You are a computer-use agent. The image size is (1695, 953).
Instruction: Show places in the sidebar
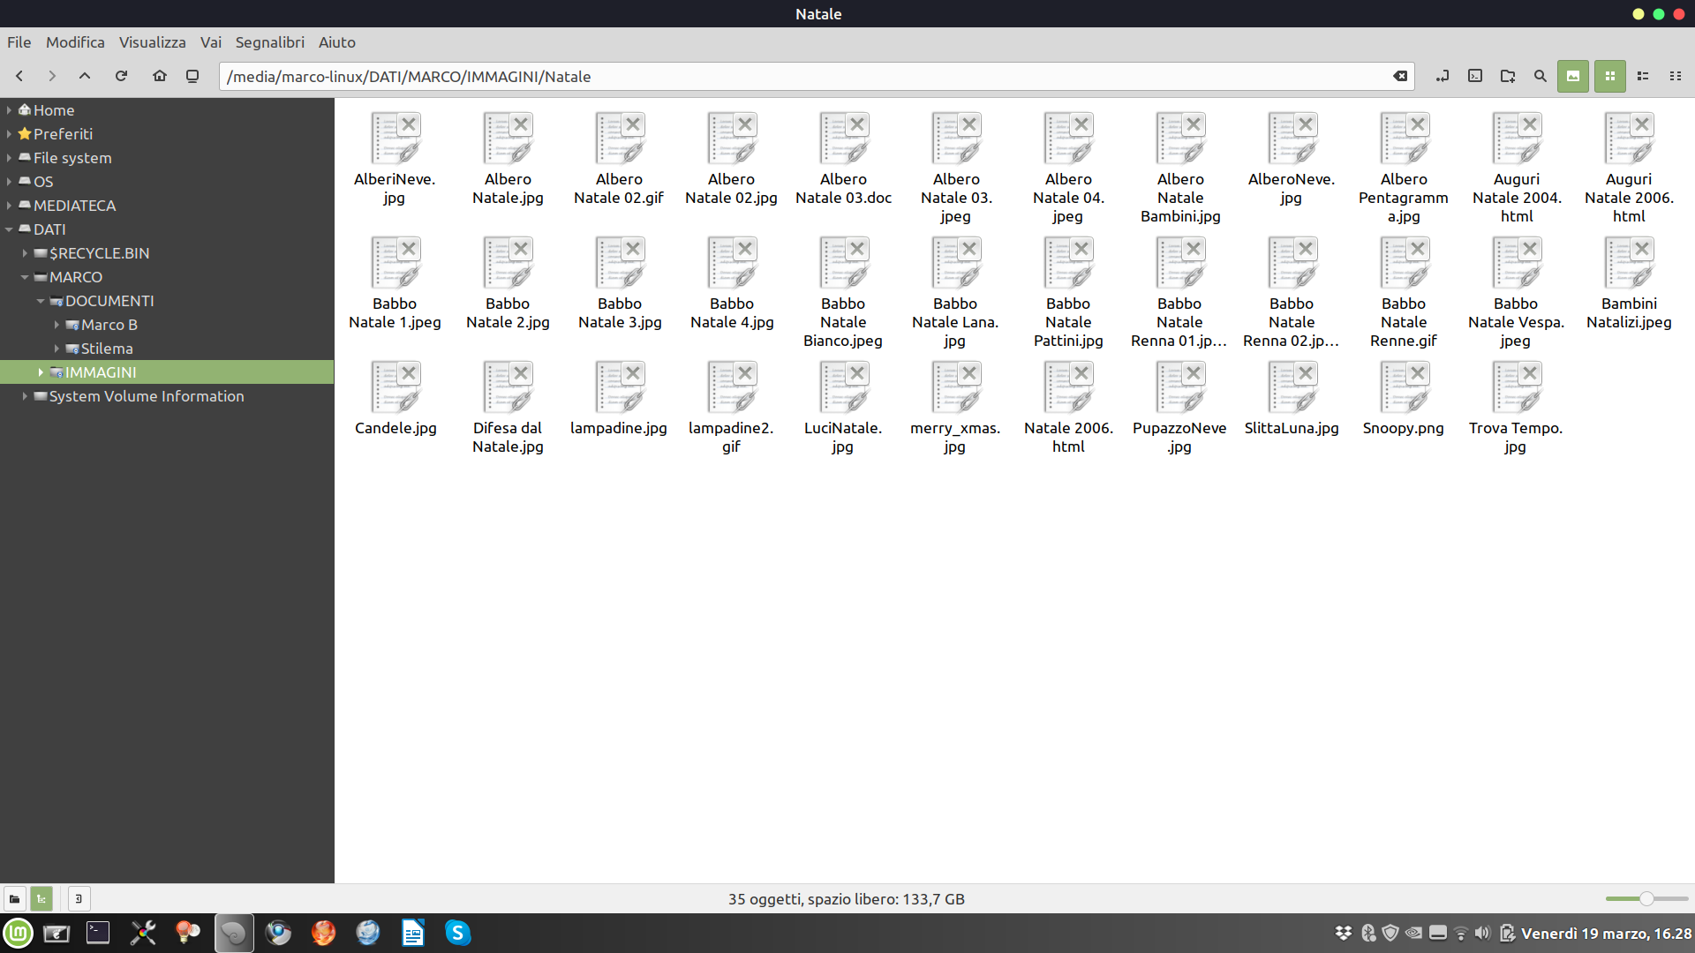point(14,899)
